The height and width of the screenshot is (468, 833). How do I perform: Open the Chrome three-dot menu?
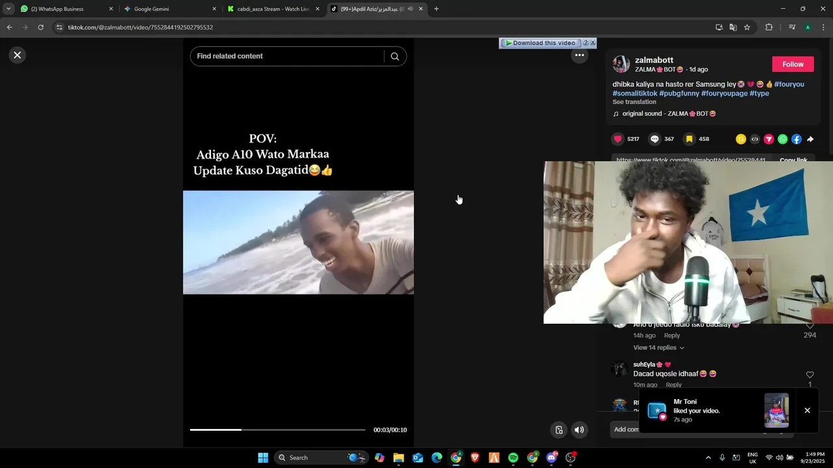click(823, 27)
